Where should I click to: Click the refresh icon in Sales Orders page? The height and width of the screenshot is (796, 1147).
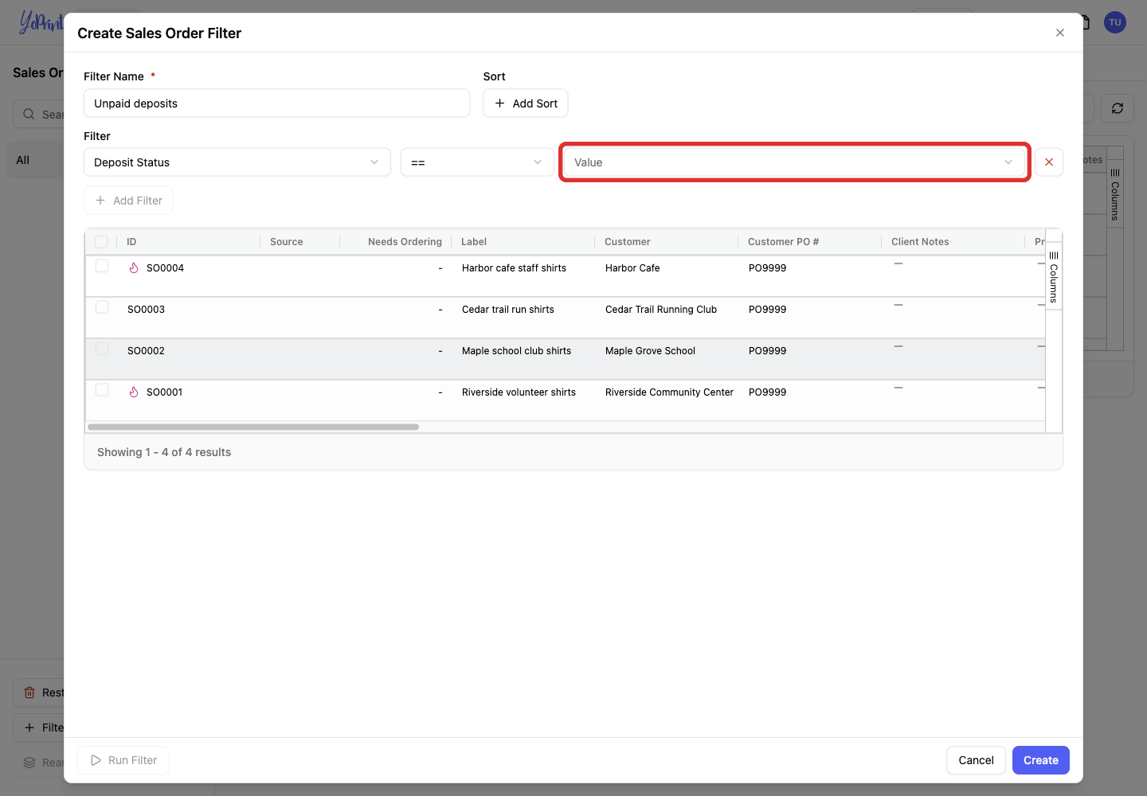[x=1117, y=108]
